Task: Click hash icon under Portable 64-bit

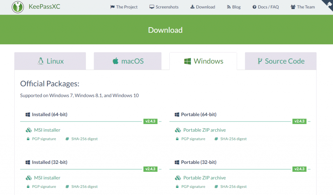Action: (216, 139)
